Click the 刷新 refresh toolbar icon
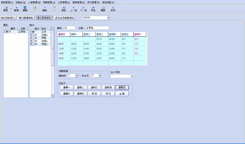Viewport: 245px width, 144px height. [x=103, y=9]
